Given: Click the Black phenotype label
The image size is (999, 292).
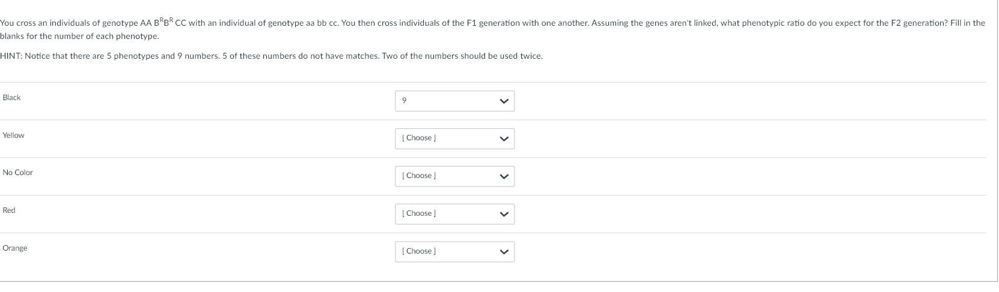Looking at the screenshot, I should pos(11,98).
